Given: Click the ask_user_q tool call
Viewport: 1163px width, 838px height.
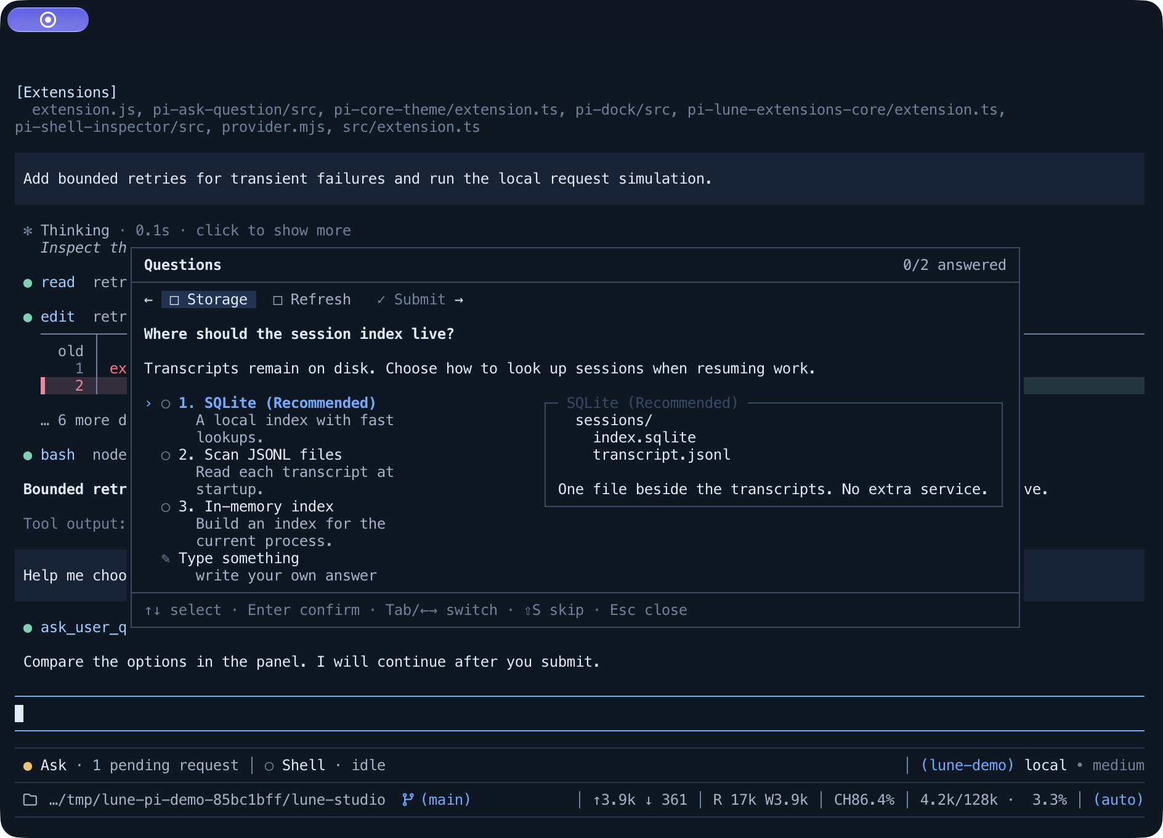Looking at the screenshot, I should point(84,627).
